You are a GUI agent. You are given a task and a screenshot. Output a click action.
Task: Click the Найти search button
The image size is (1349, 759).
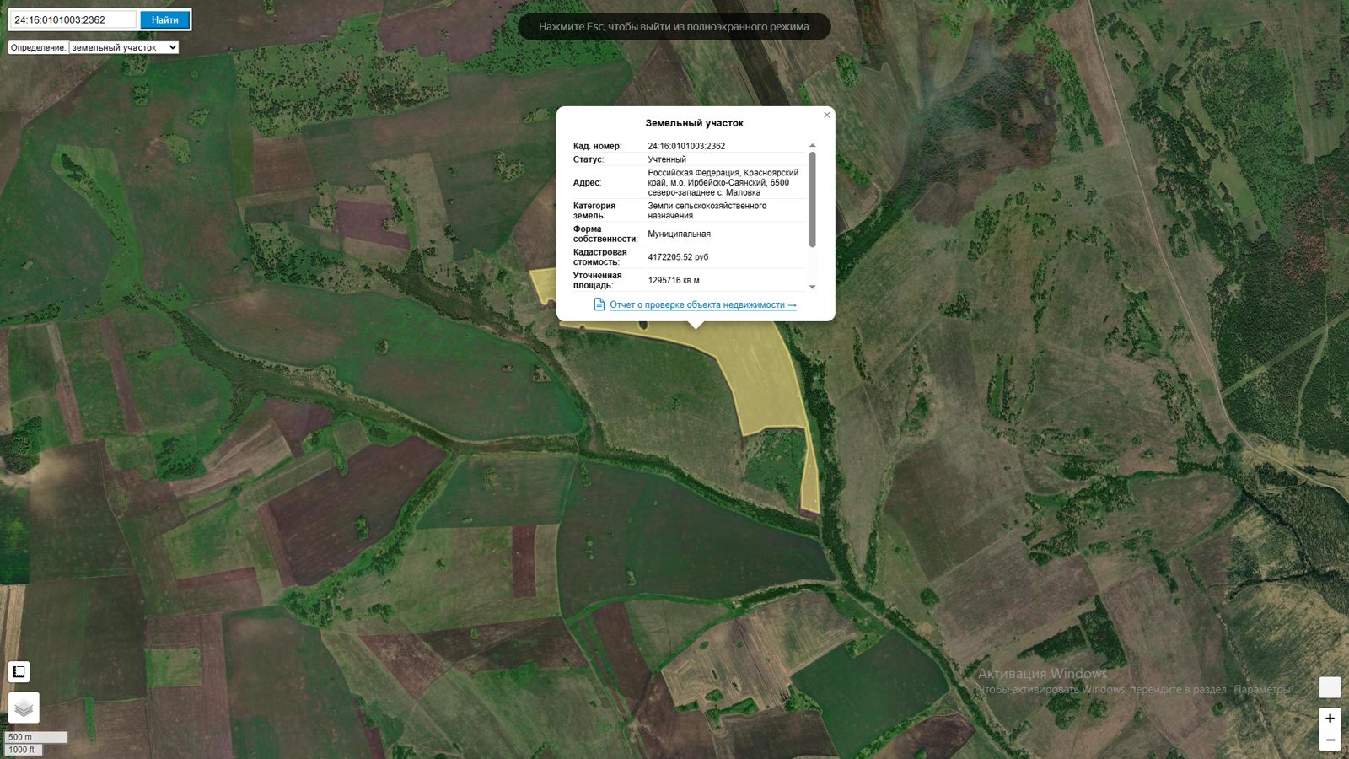pos(165,19)
